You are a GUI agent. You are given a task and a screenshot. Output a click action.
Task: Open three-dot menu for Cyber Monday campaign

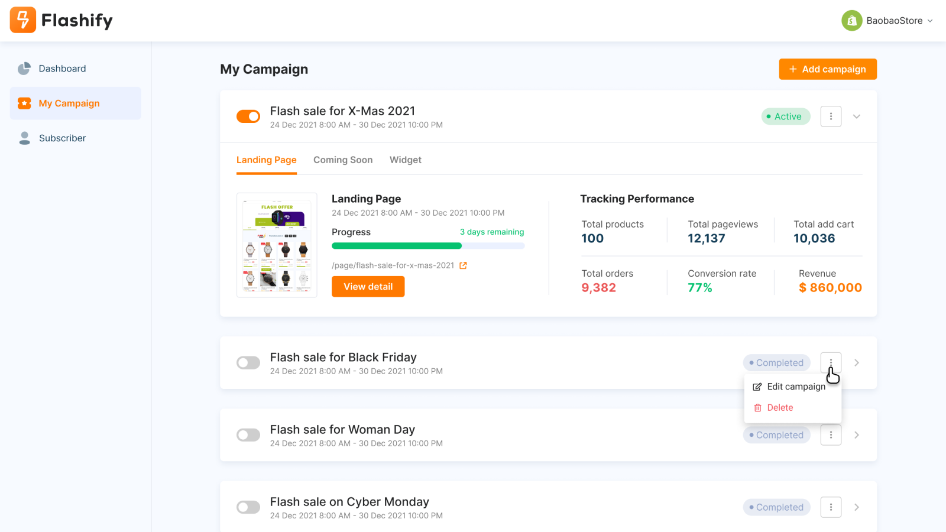pyautogui.click(x=831, y=507)
